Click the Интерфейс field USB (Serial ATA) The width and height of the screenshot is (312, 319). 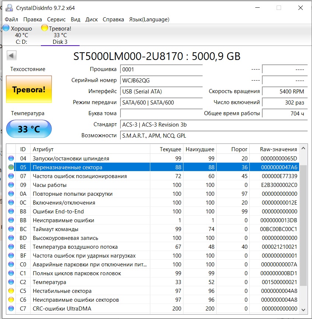tap(161, 91)
